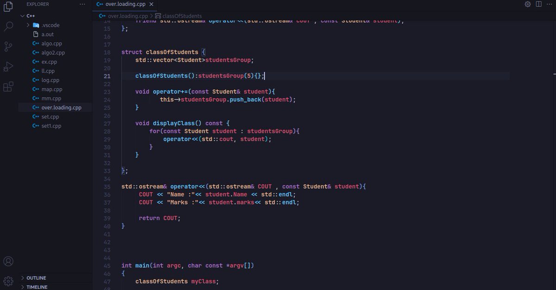
Task: Open mm.cpp from the file tree
Action: point(51,98)
